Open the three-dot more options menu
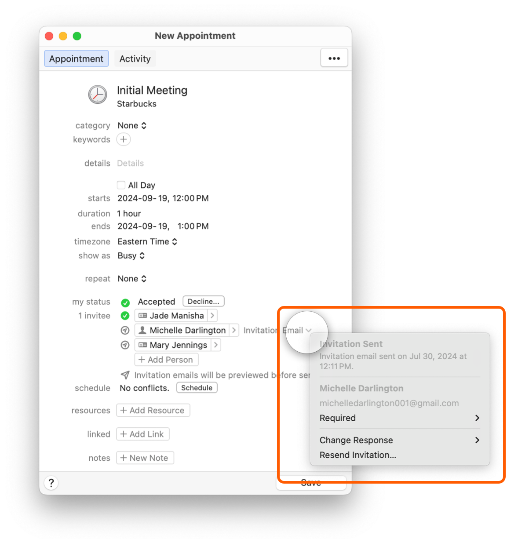This screenshot has height=539, width=518. point(334,58)
